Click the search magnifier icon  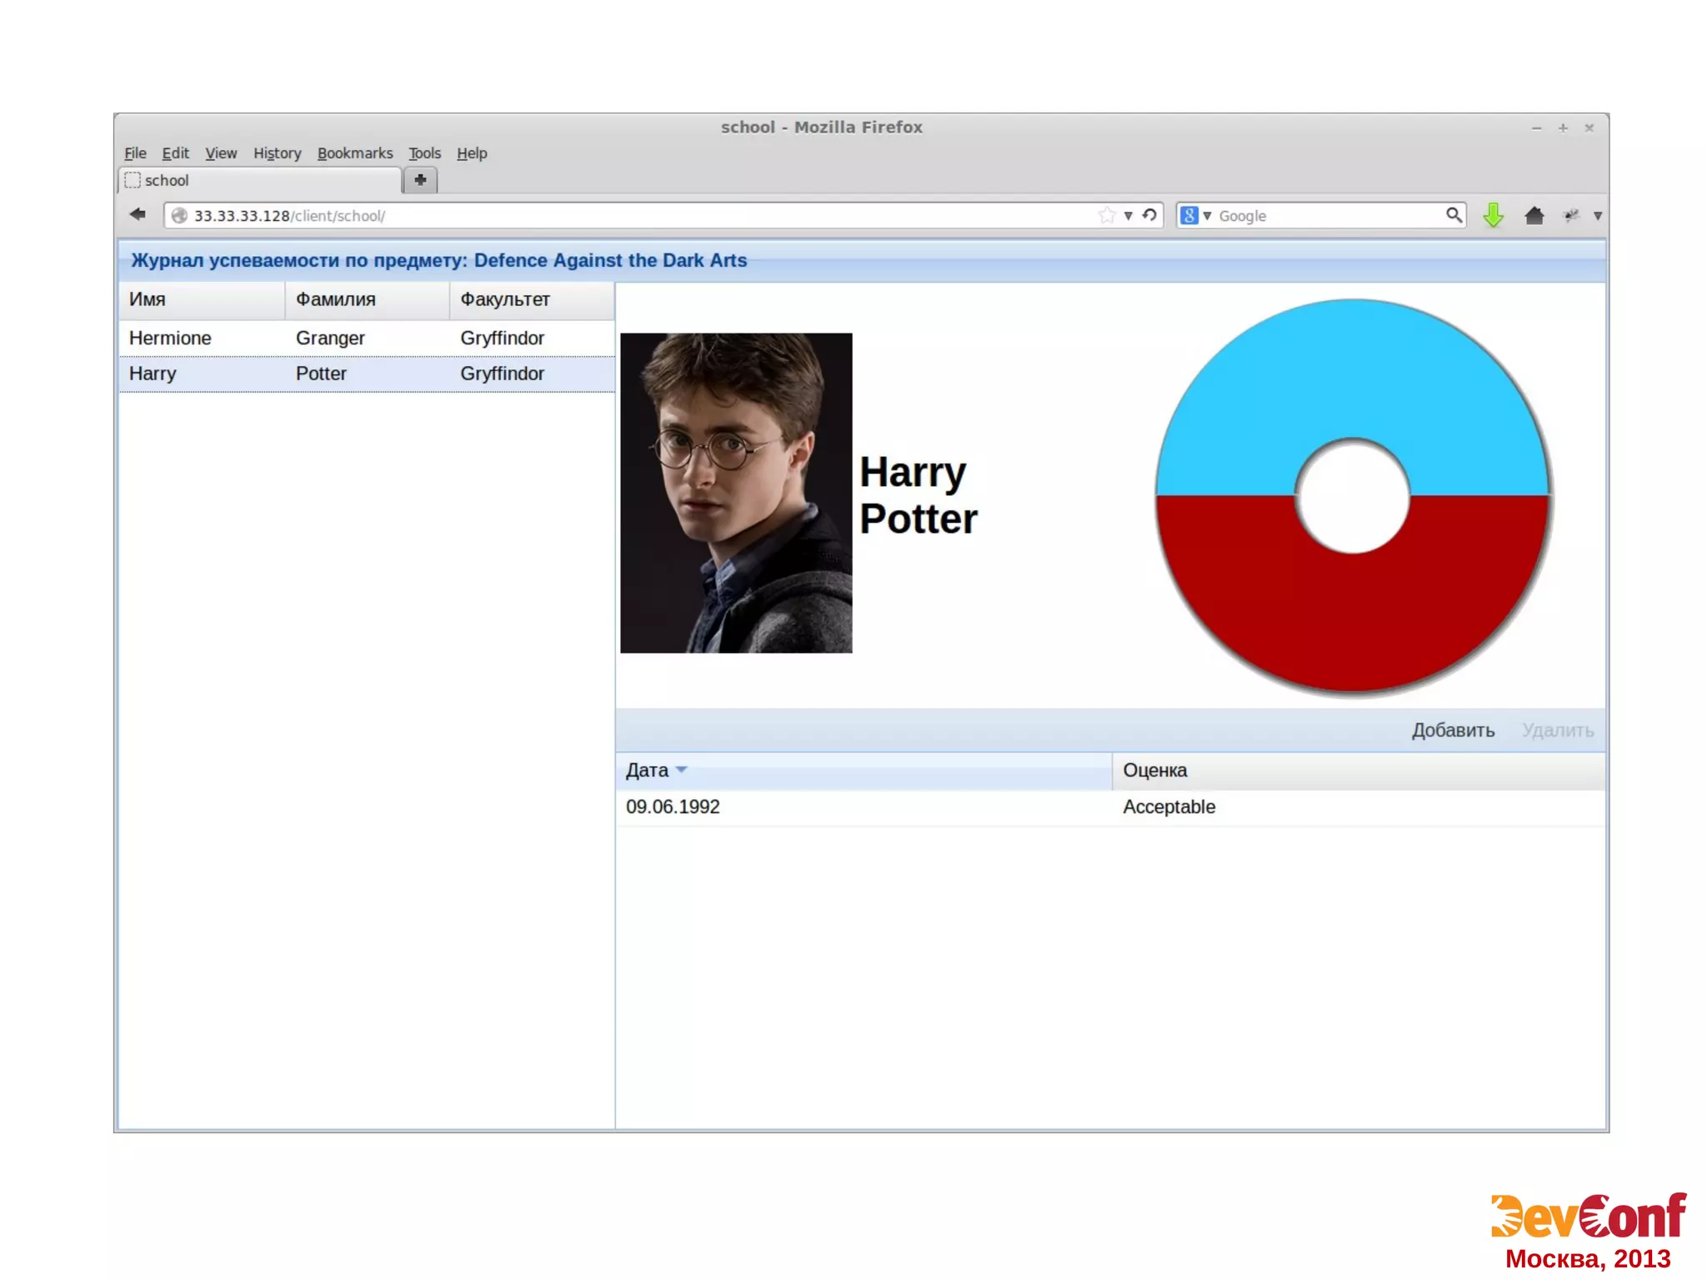click(x=1453, y=215)
